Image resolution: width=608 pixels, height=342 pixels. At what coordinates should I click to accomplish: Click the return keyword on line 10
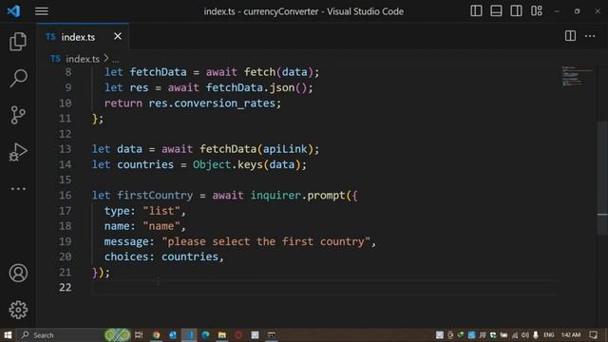123,104
